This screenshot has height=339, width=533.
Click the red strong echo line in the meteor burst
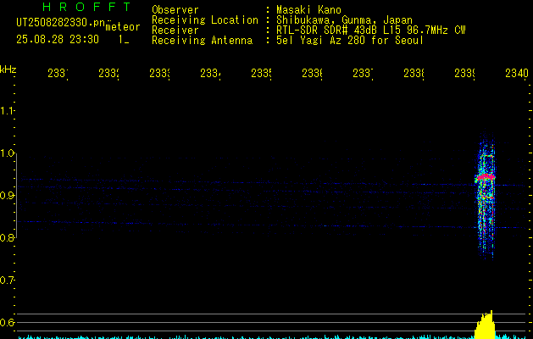click(x=486, y=177)
